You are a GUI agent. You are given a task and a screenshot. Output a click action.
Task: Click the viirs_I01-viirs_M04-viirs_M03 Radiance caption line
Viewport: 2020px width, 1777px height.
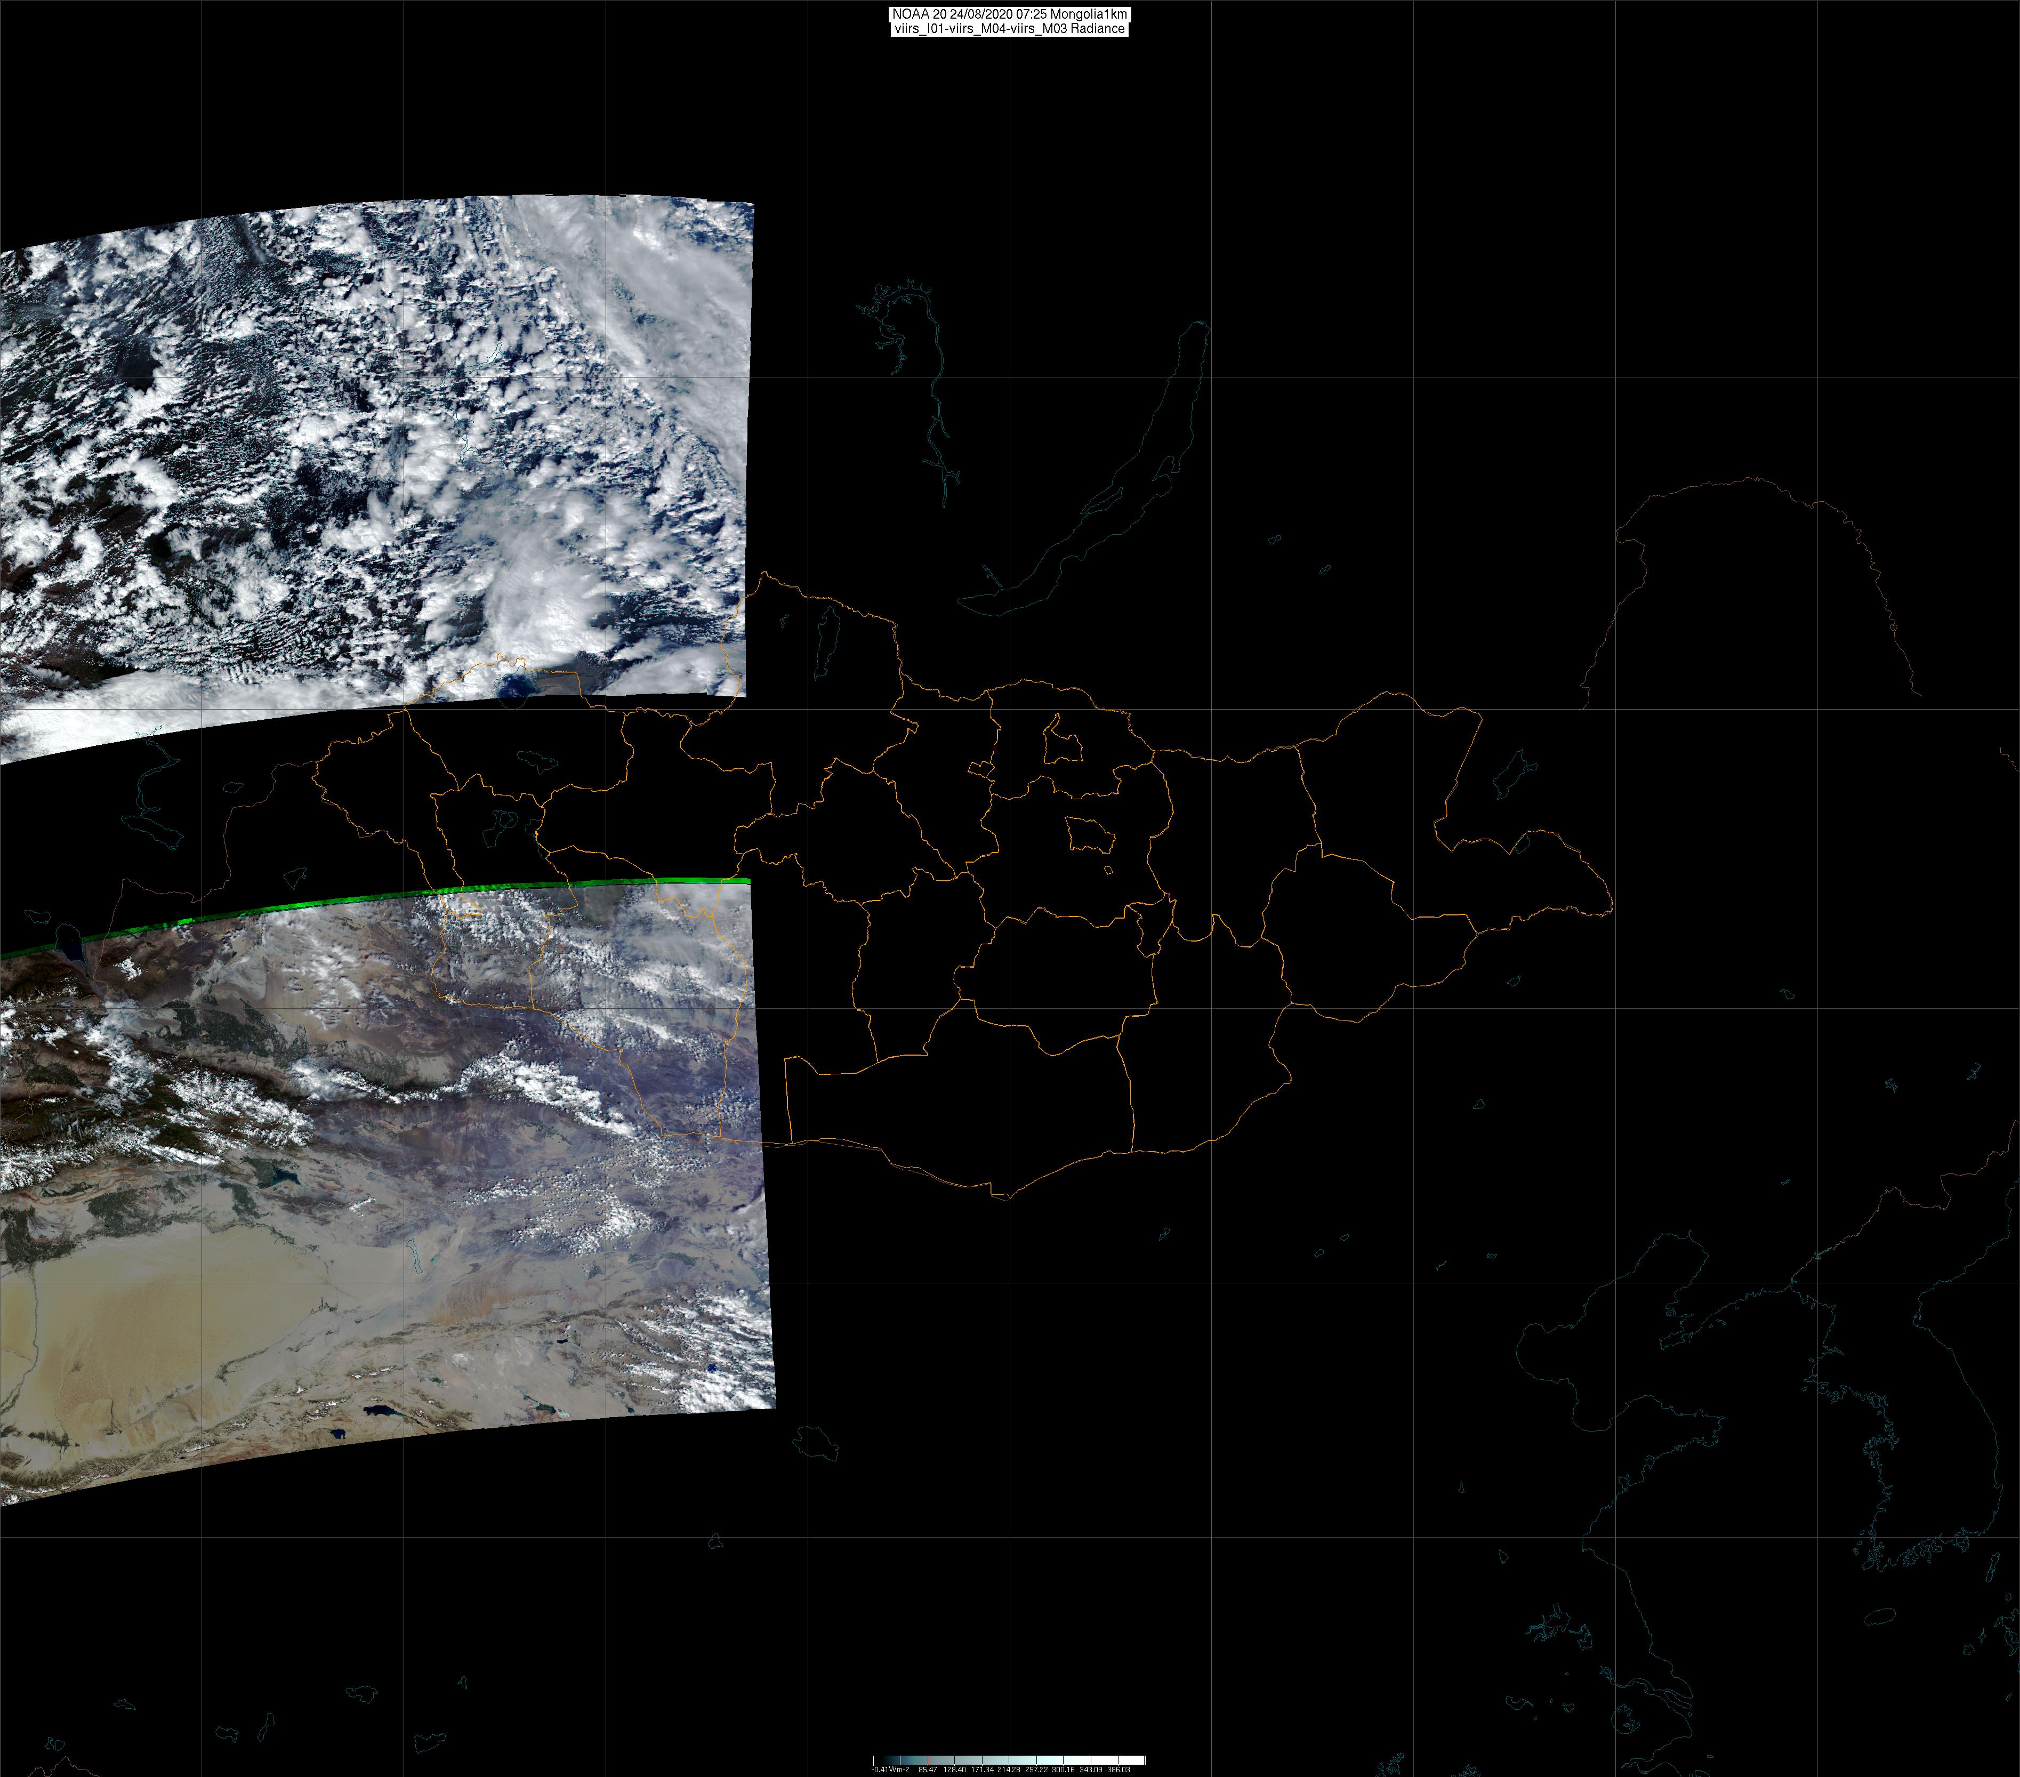point(1009,29)
